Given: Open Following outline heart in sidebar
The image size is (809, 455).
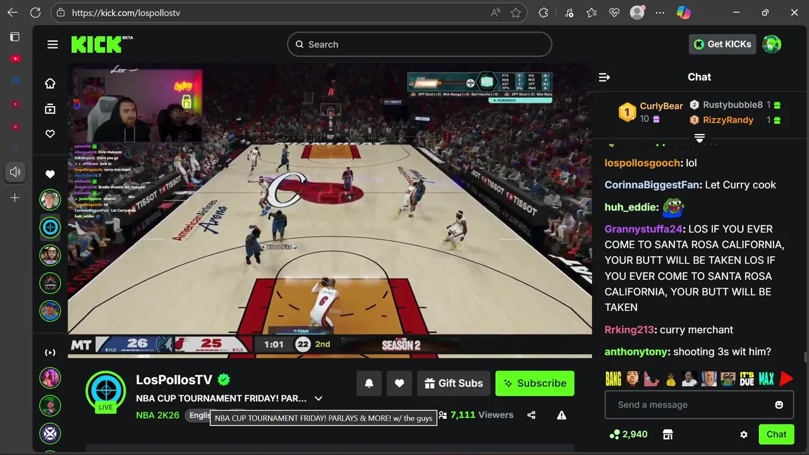Looking at the screenshot, I should click(50, 134).
